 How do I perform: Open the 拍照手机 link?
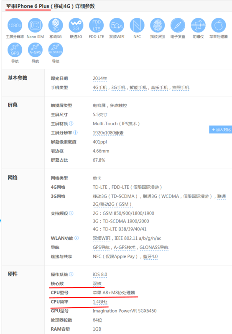(181, 88)
